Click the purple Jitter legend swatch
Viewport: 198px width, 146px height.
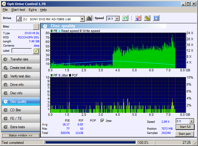pos(59,75)
